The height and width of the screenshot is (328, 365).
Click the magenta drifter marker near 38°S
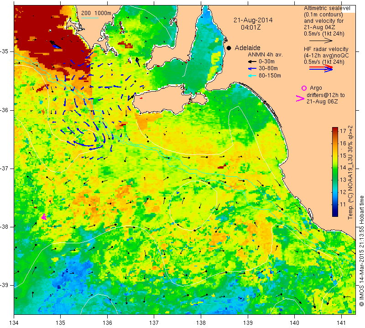tap(44, 217)
